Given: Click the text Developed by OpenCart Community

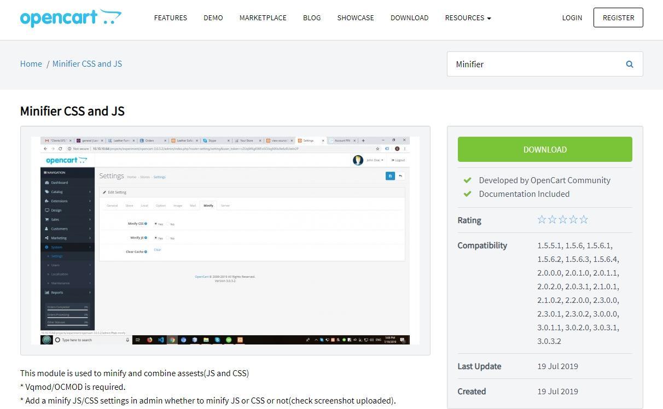Looking at the screenshot, I should tap(545, 180).
